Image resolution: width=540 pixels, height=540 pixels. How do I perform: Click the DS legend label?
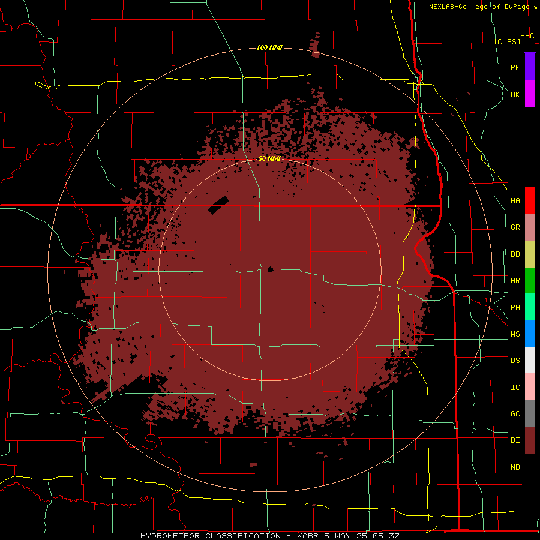tap(515, 361)
